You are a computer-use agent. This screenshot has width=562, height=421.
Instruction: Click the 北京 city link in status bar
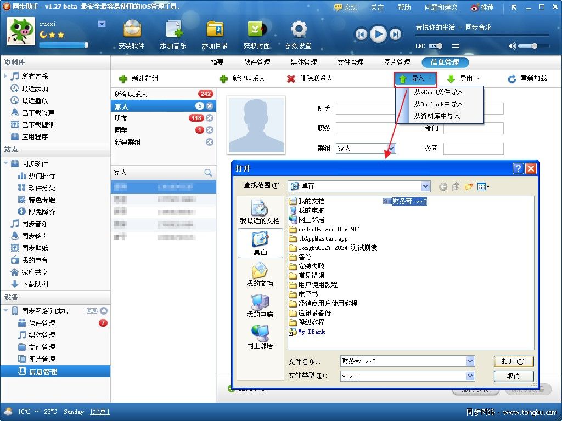point(99,412)
